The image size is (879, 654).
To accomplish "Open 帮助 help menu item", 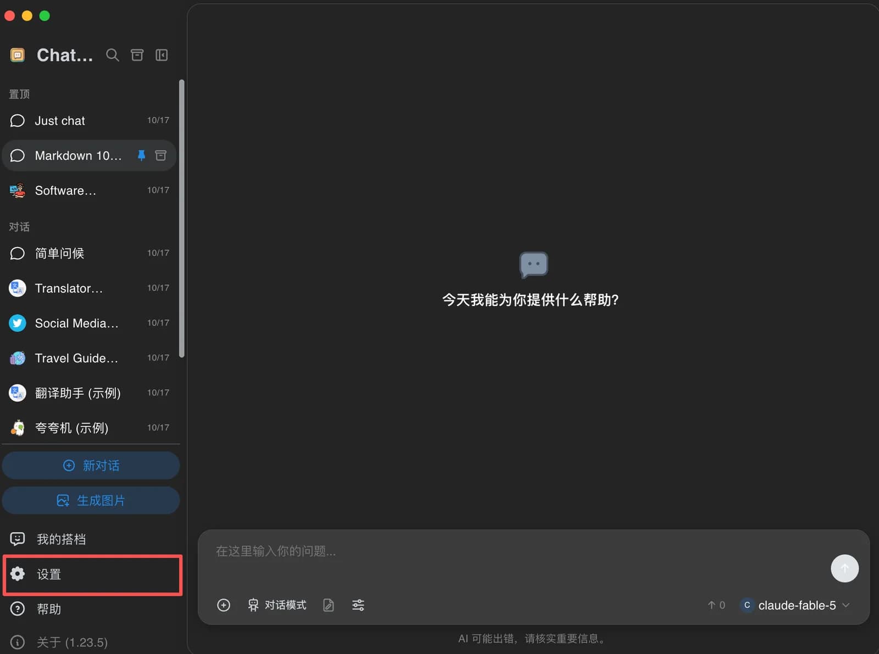I will [91, 609].
